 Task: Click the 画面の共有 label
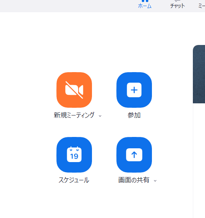(x=134, y=180)
